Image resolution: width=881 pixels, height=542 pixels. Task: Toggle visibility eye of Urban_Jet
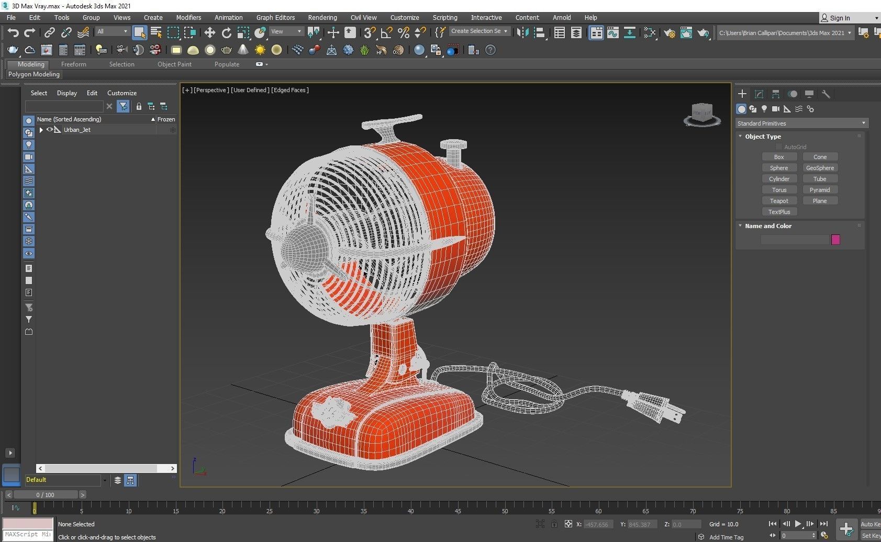pyautogui.click(x=50, y=130)
